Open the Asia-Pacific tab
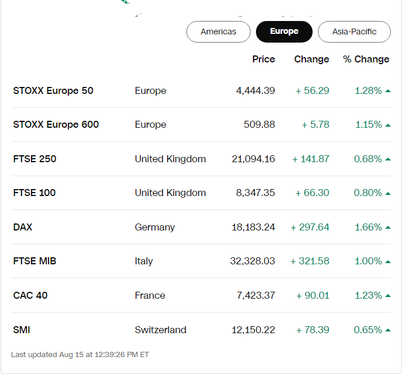This screenshot has height=374, width=402. pyautogui.click(x=354, y=32)
